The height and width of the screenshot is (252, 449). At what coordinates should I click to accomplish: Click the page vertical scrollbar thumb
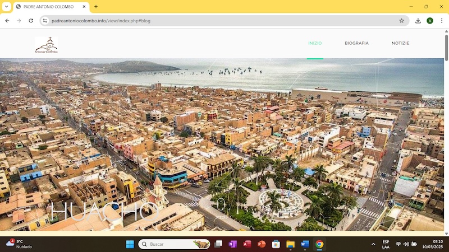coord(446,48)
